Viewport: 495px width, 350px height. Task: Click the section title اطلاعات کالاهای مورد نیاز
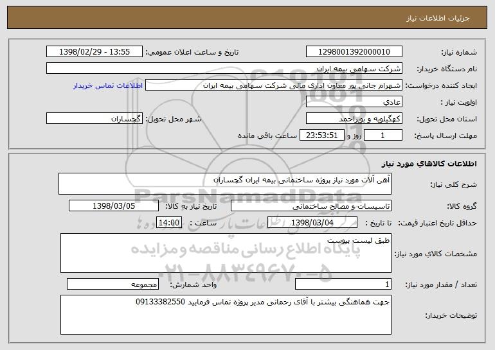[x=429, y=164]
